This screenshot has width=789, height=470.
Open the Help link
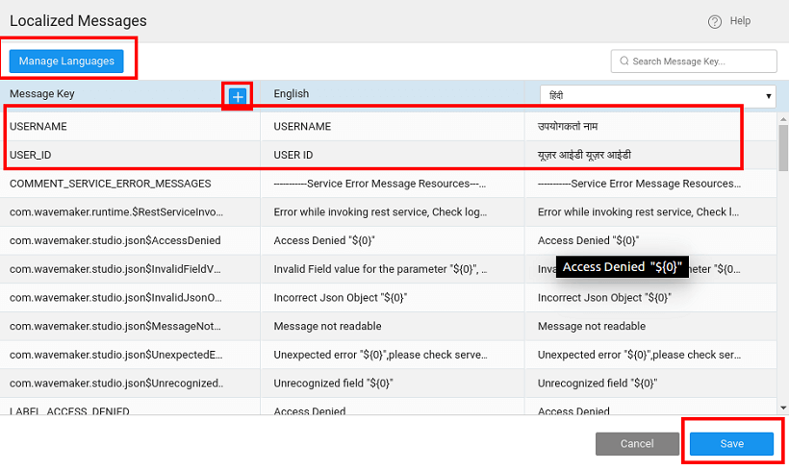(740, 21)
